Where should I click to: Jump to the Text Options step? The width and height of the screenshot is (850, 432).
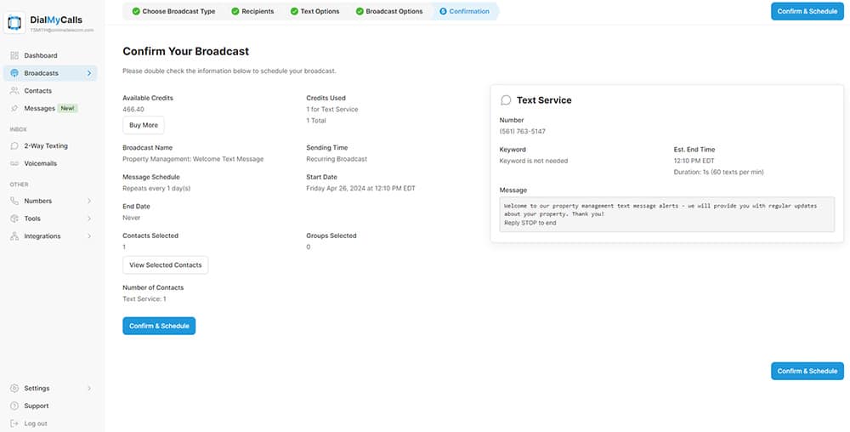314,11
